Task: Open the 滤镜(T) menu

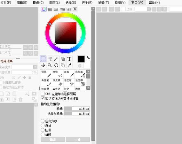Action: (104, 3)
